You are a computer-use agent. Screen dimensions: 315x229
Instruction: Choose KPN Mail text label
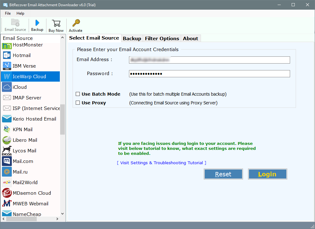coord(23,129)
